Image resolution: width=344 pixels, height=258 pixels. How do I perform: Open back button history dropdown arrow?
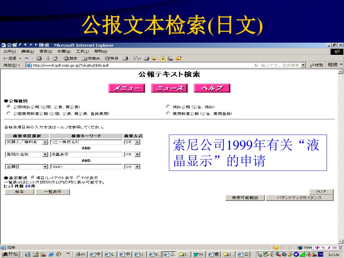(20, 58)
